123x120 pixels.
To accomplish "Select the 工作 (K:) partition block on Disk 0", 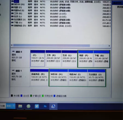I will pos(53,59).
